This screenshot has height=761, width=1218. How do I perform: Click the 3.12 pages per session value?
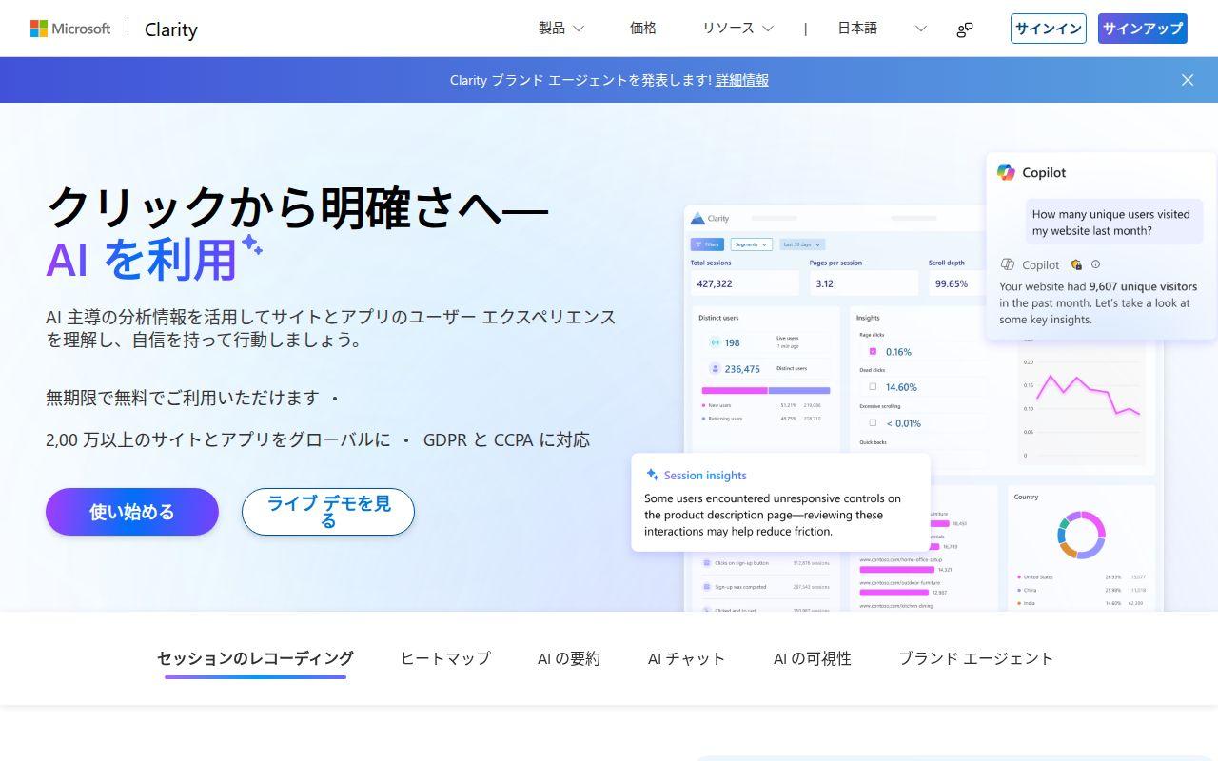pyautogui.click(x=824, y=283)
